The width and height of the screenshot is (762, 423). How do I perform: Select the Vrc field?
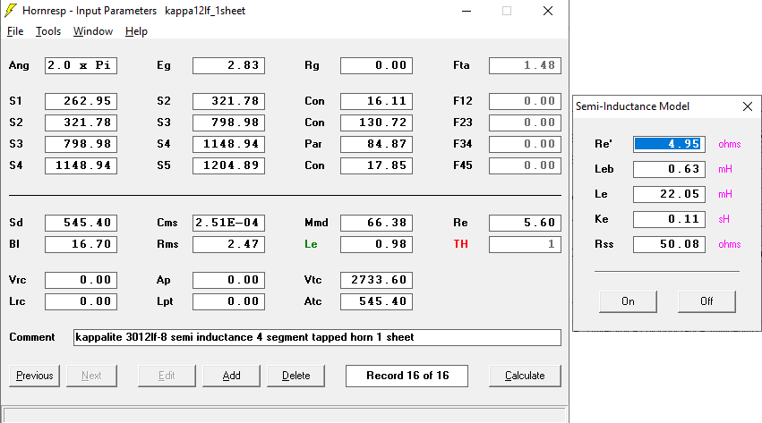[x=81, y=280]
